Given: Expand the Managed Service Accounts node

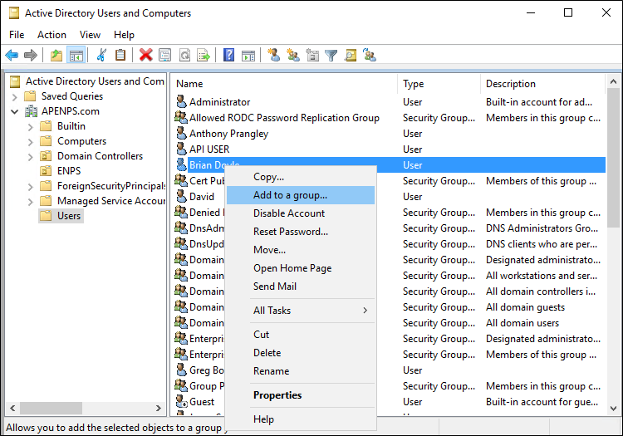Looking at the screenshot, I should click(31, 202).
